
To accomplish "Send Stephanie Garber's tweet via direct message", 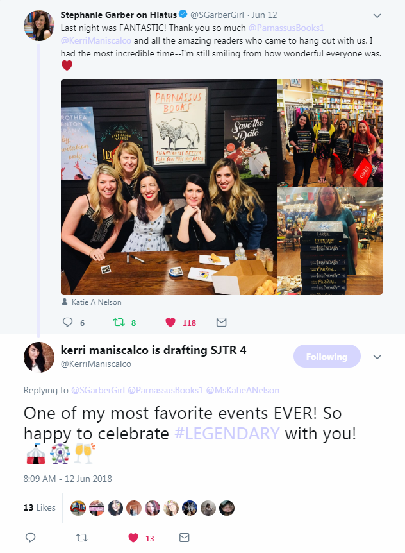I will [221, 322].
